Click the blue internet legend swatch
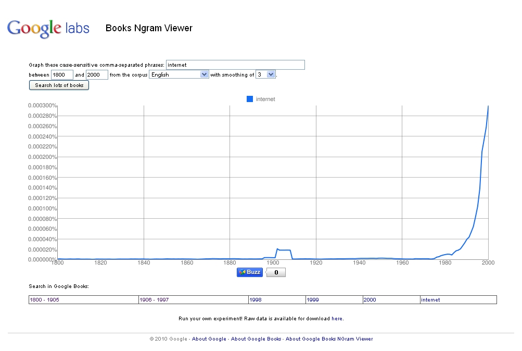522x351 pixels. tap(250, 99)
